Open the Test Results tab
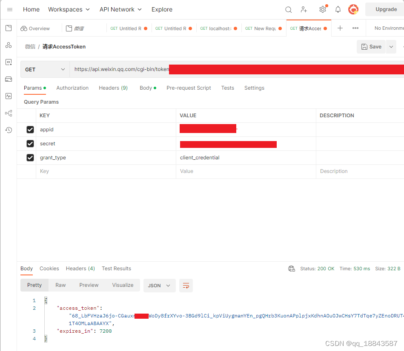The height and width of the screenshot is (351, 404). point(117,269)
